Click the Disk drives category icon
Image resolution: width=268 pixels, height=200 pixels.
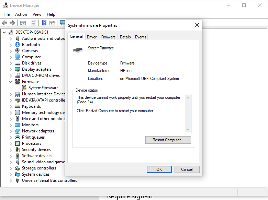coord(18,64)
